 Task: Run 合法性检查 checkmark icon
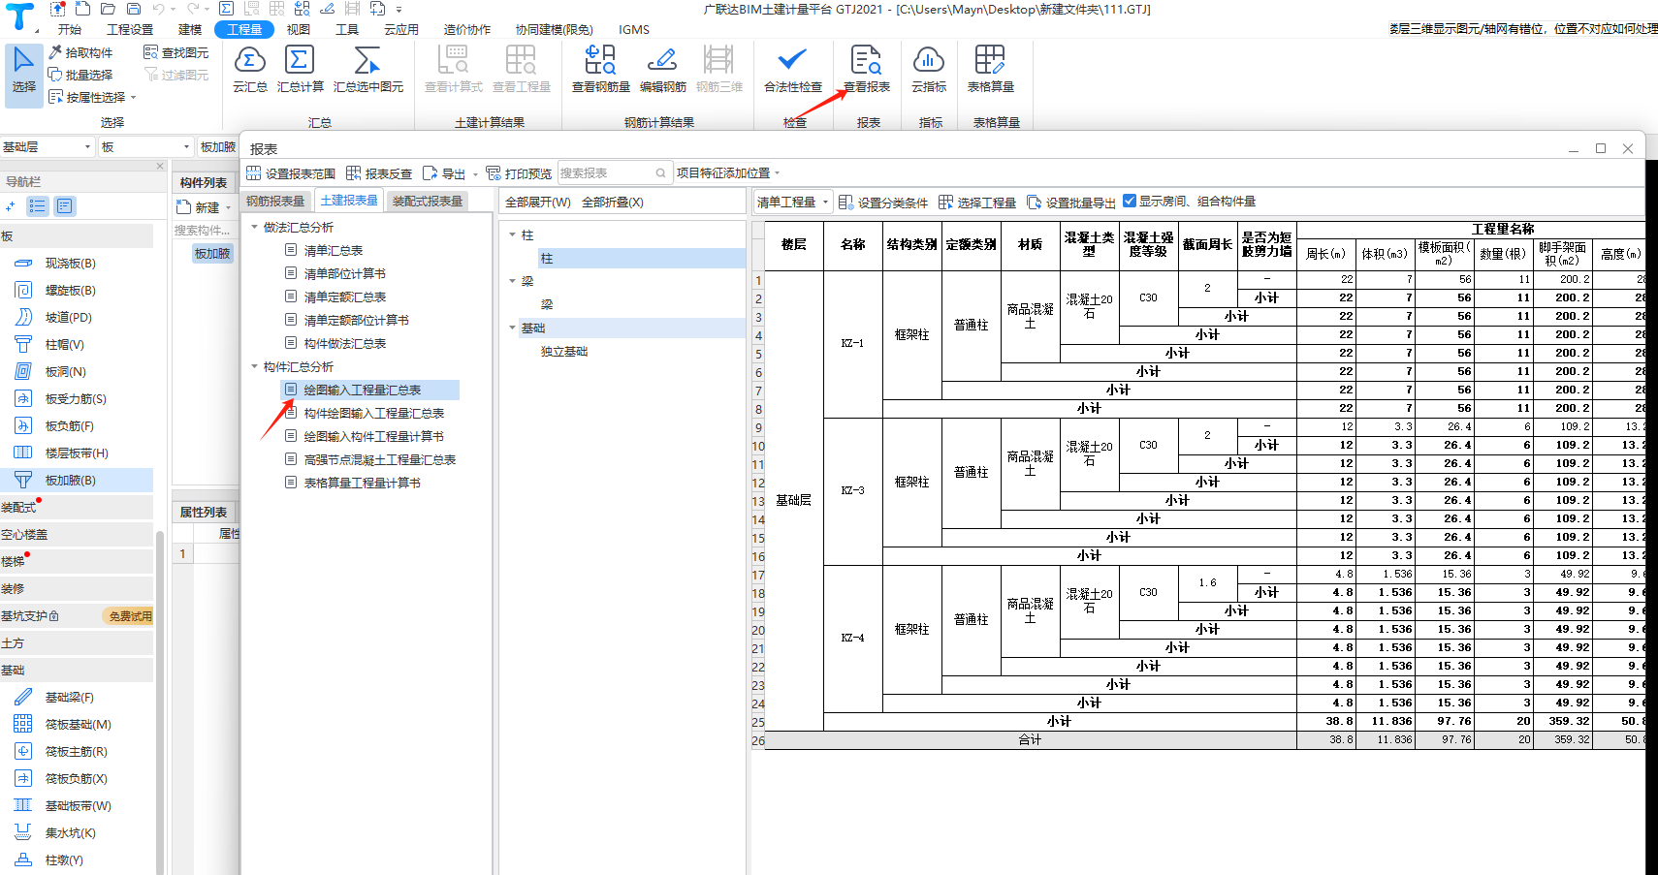(792, 60)
